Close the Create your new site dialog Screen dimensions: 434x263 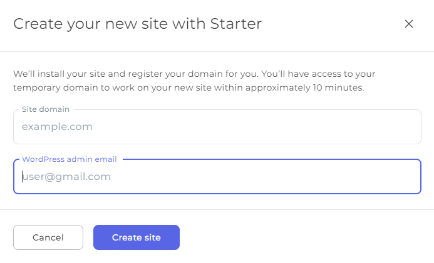click(409, 24)
